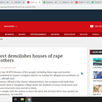This screenshot has height=102, width=102.
Task: Open the 'age of 25' sidebar story link
Action: (x=97, y=94)
